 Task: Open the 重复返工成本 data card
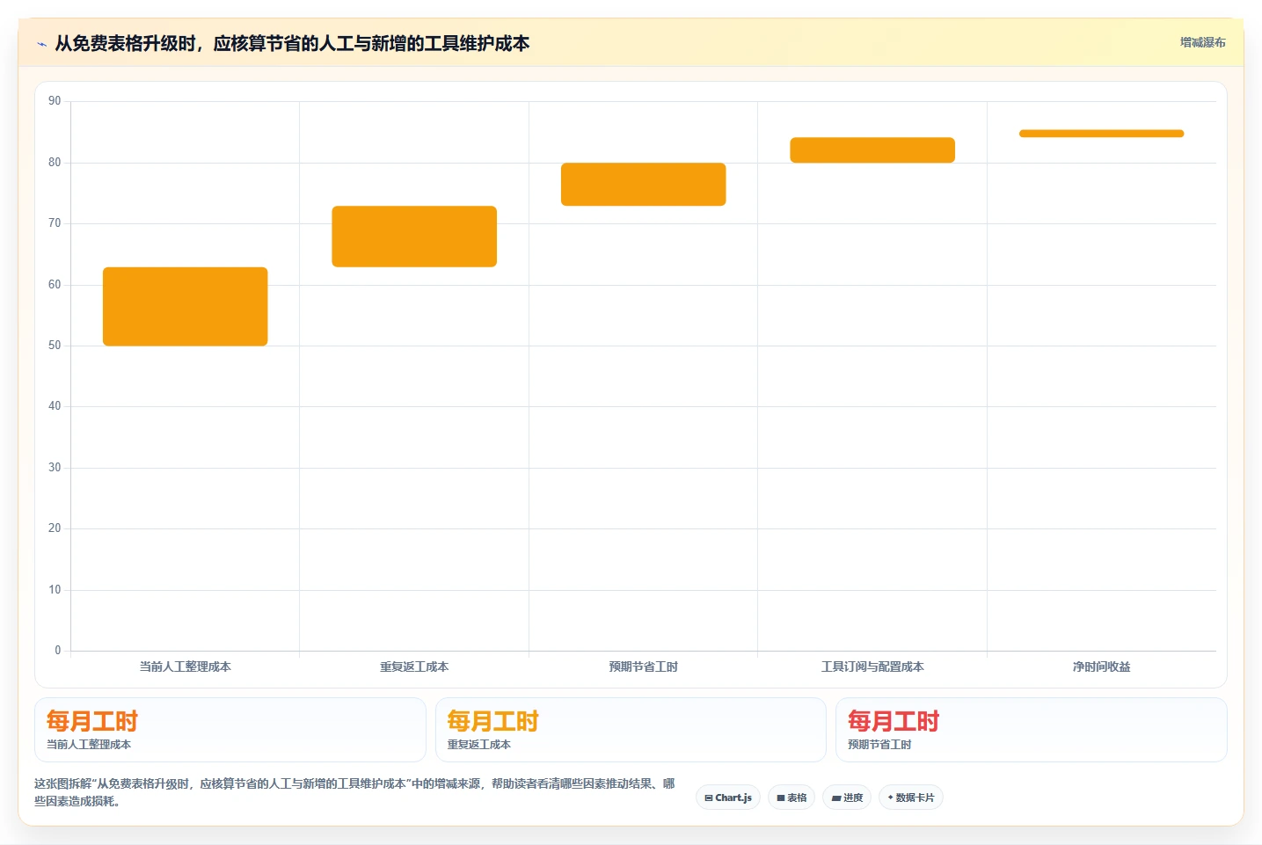(631, 730)
